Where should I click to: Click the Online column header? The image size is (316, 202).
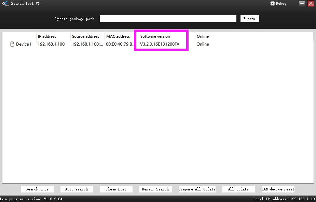203,36
